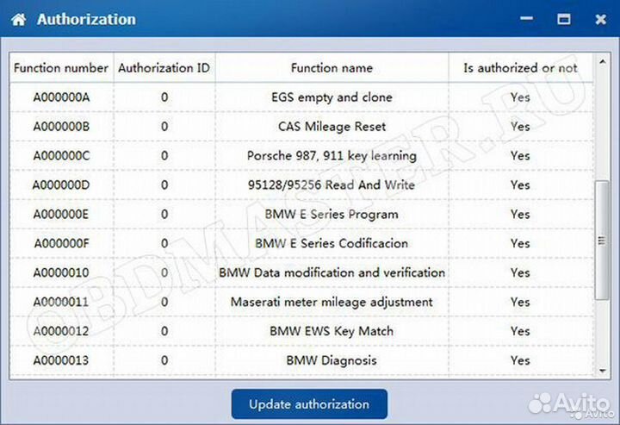Click the scrollbar up arrow
The height and width of the screenshot is (425, 620).
coord(602,62)
